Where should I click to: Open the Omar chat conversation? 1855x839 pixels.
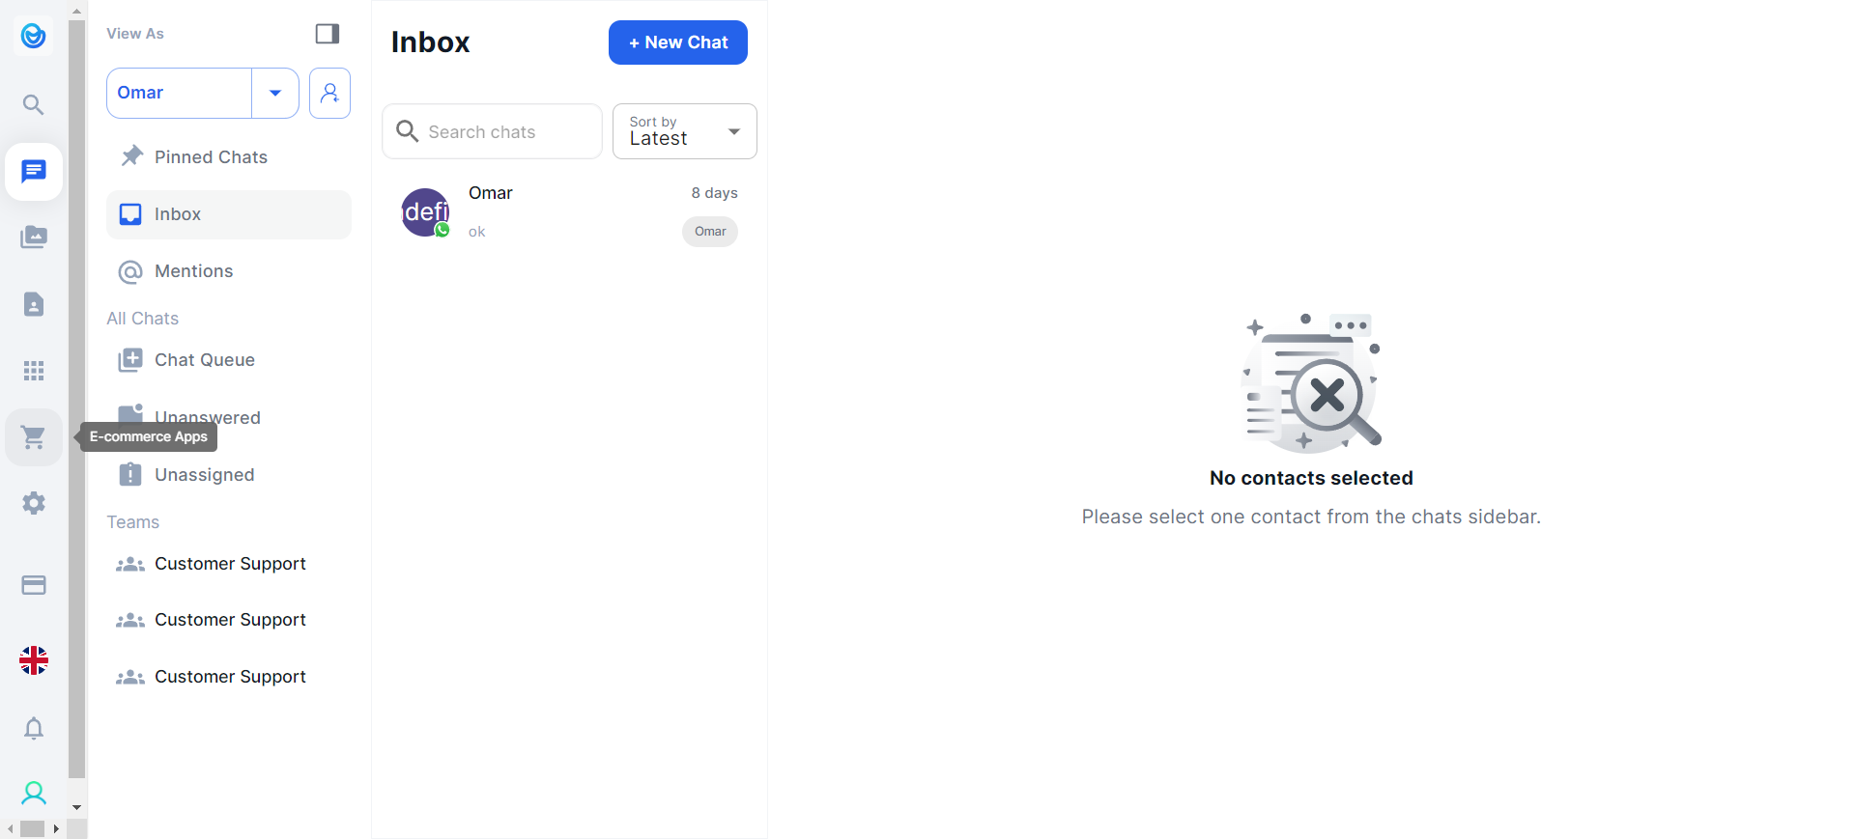[569, 212]
